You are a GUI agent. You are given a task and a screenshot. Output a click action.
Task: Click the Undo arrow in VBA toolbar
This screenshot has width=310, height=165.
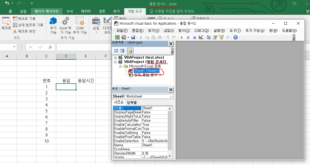[168, 37]
